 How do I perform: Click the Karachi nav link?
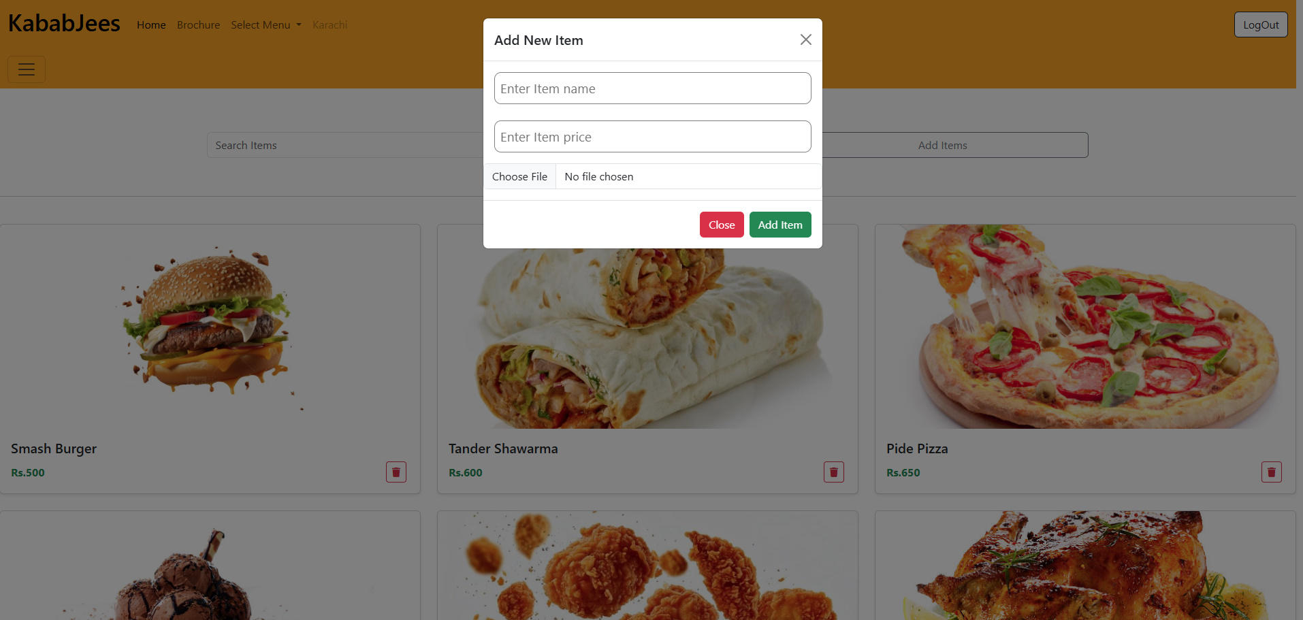pyautogui.click(x=329, y=25)
